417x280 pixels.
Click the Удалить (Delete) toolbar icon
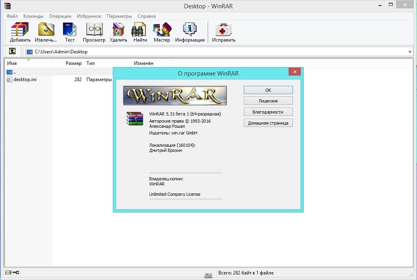pyautogui.click(x=119, y=32)
